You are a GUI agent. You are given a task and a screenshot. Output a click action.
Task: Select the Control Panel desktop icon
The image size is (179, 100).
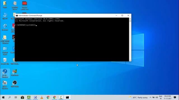pyautogui.click(x=5, y=51)
